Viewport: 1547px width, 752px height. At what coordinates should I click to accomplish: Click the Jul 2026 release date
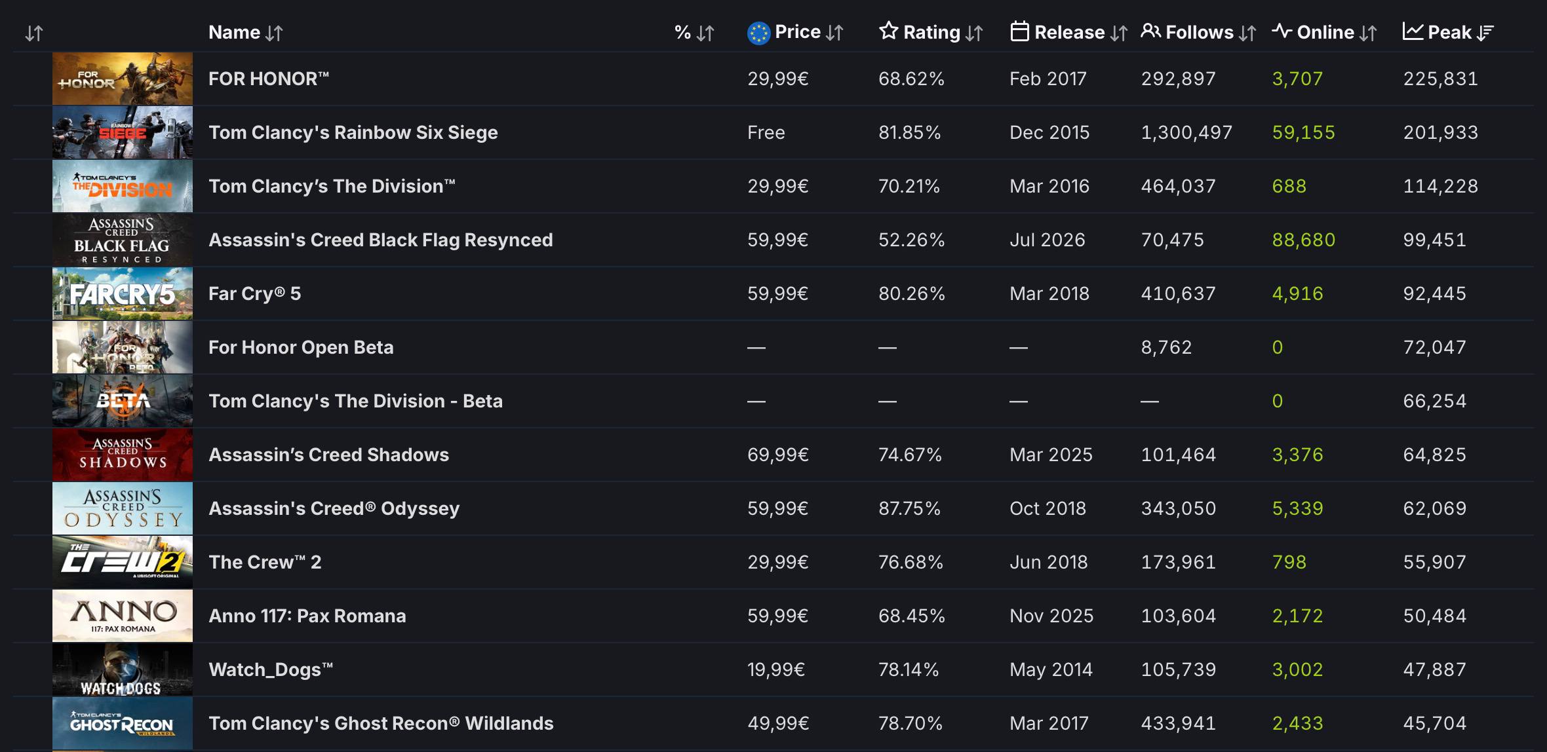click(1048, 240)
